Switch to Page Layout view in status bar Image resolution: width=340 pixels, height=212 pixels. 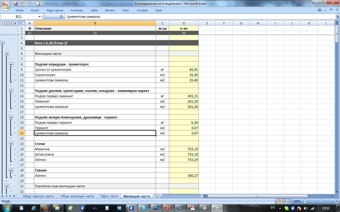(x=284, y=201)
